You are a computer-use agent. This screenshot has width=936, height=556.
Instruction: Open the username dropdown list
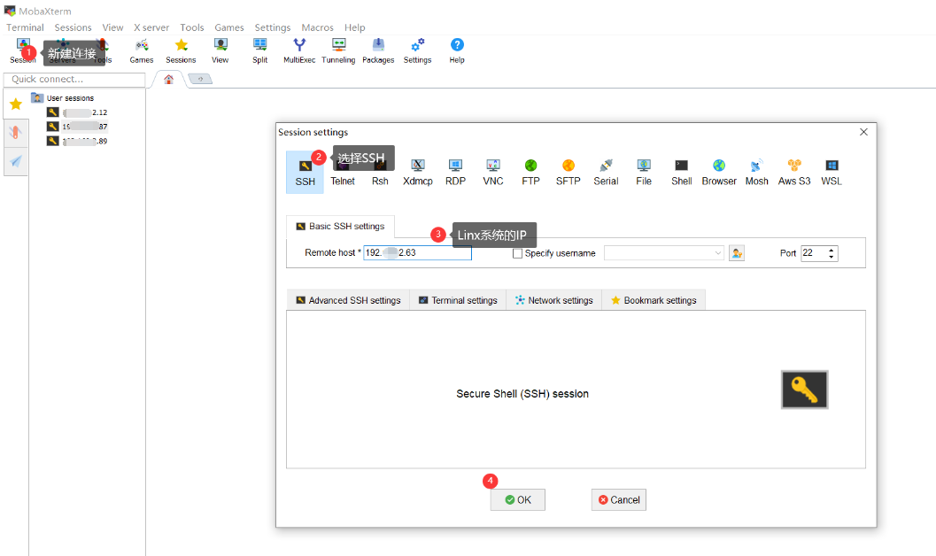(717, 253)
